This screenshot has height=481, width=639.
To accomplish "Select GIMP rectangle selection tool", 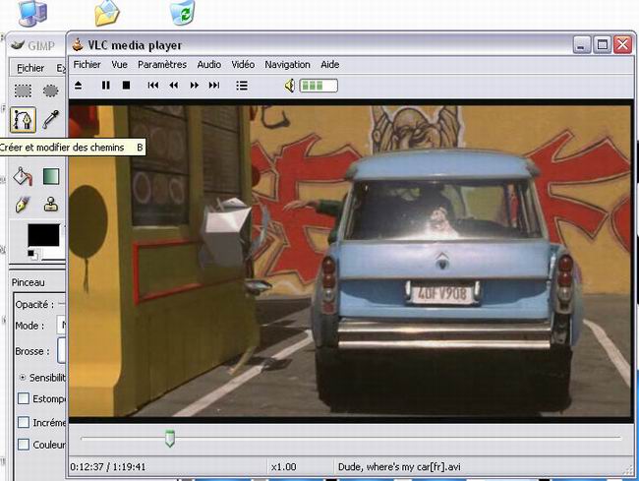I will 23,90.
